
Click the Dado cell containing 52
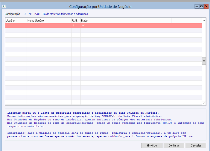pyautogui.click(x=83, y=25)
